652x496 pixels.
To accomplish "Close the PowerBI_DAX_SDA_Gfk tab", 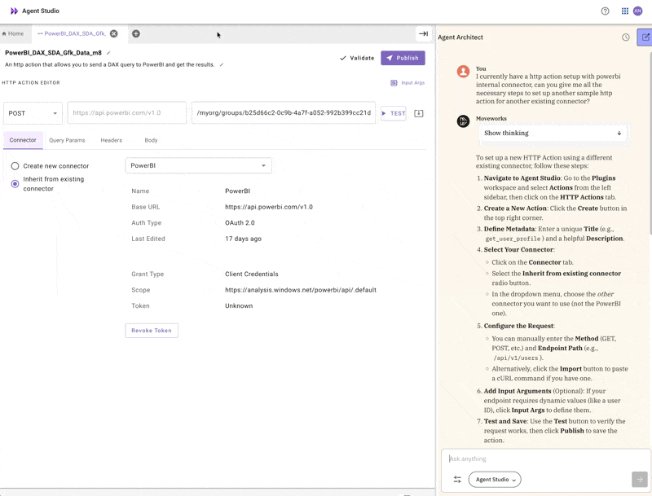I will point(113,33).
